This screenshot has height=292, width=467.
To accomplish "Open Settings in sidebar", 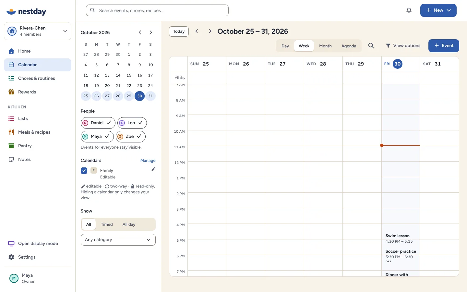I will tap(38, 257).
